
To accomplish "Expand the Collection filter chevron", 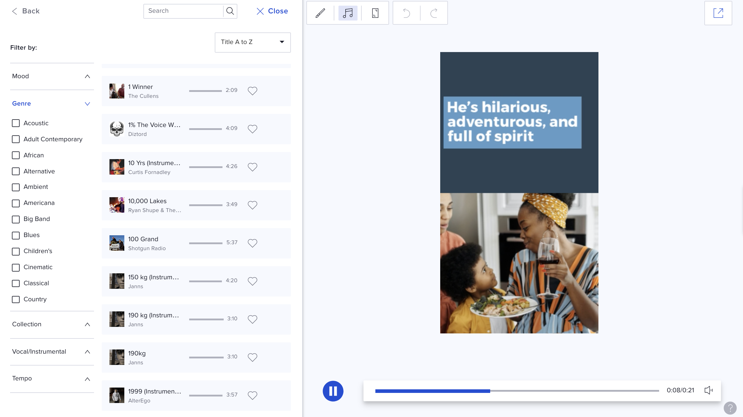I will (87, 324).
